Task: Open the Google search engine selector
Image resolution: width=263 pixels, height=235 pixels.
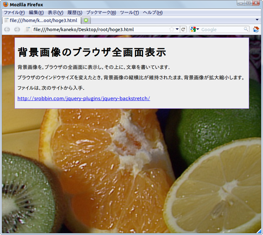Action: (195, 29)
